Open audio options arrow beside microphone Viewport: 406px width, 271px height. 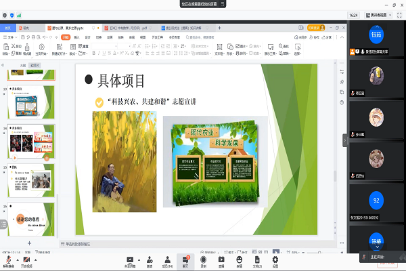(18, 260)
